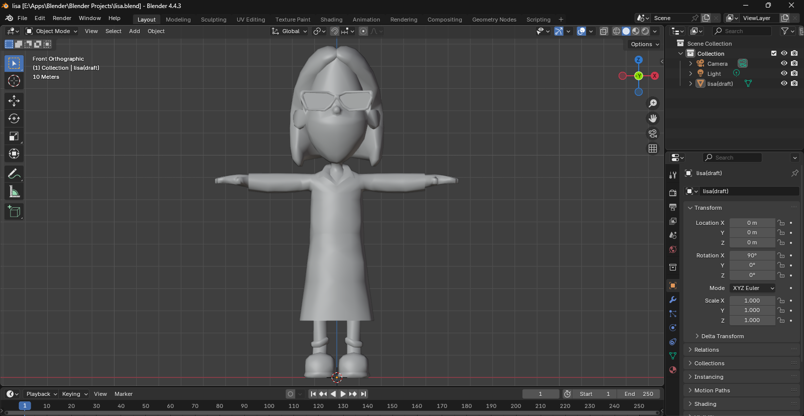Click the End frame 250 field
804x416 pixels.
point(639,394)
